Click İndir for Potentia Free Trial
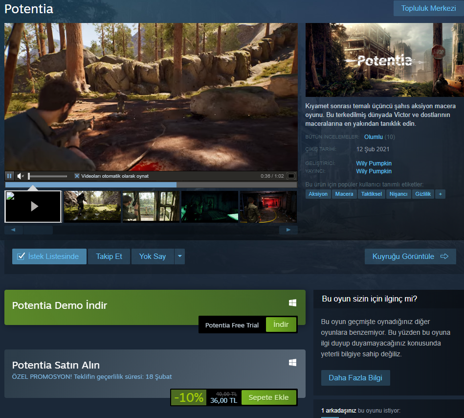 [281, 325]
